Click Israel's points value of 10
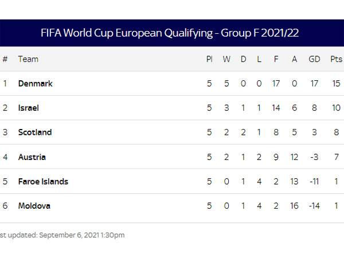This screenshot has width=344, height=258. pyautogui.click(x=336, y=108)
